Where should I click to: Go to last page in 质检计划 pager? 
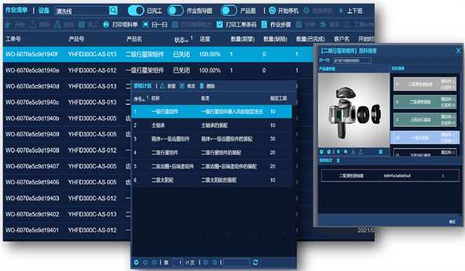pyautogui.click(x=214, y=262)
